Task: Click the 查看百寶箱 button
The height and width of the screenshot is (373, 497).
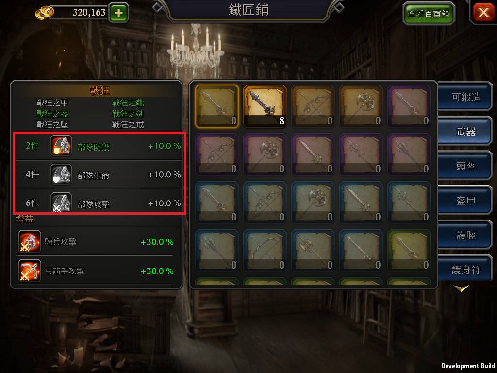Action: (x=429, y=13)
